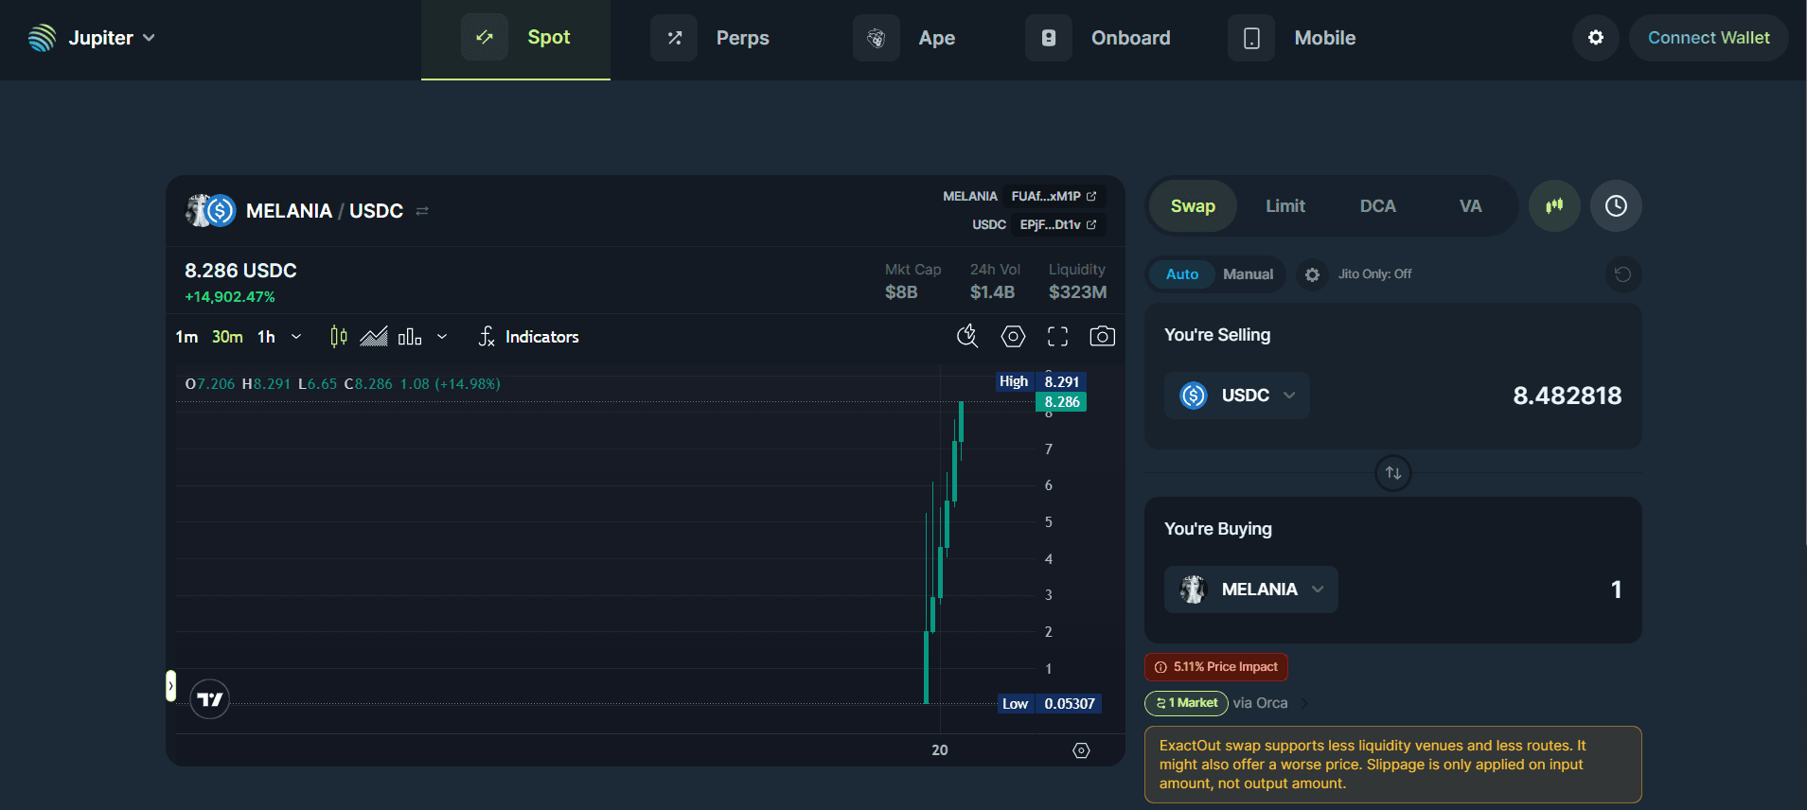Open USDC token address EPjF...Dt1v link
The image size is (1807, 810).
(x=1058, y=224)
